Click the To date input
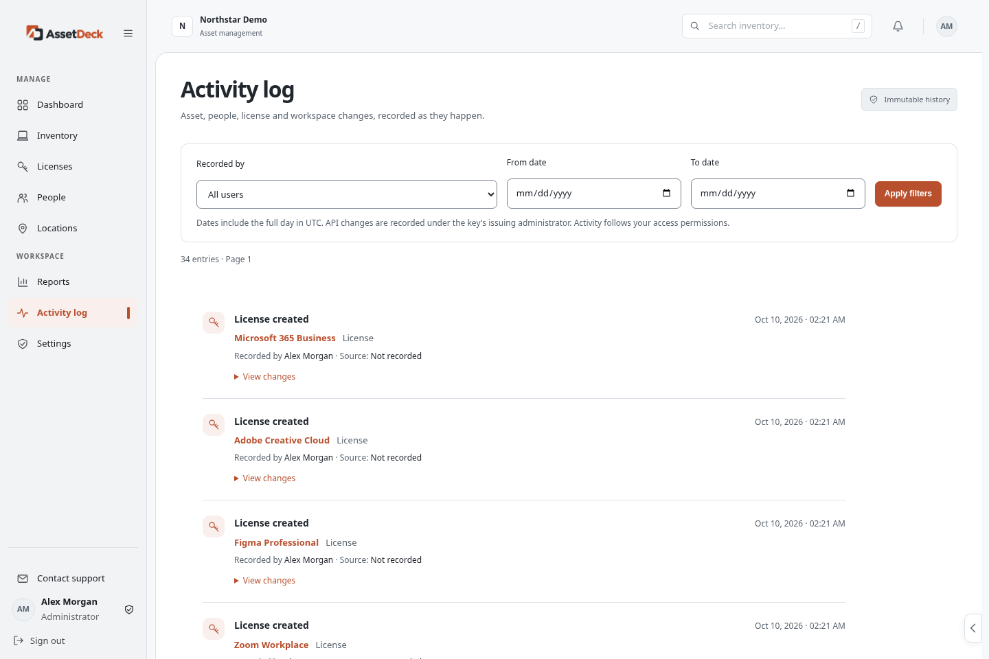 [x=778, y=194]
